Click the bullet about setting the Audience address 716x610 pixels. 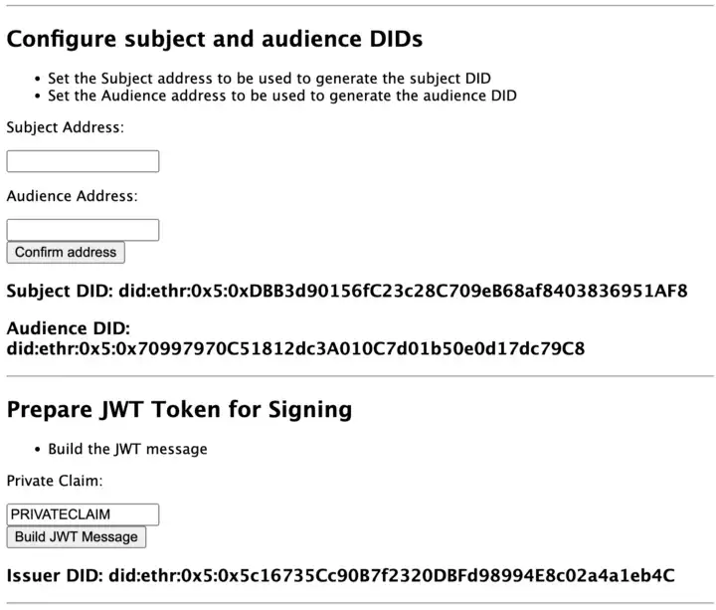282,96
